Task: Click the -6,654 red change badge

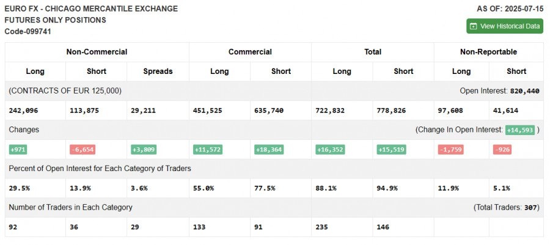Action: click(82, 150)
